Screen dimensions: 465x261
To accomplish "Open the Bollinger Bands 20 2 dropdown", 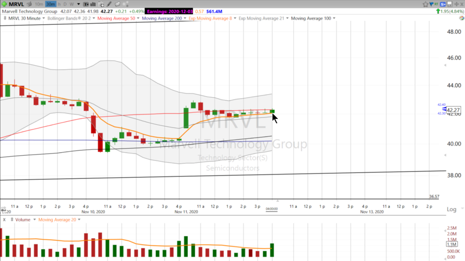I will point(93,18).
